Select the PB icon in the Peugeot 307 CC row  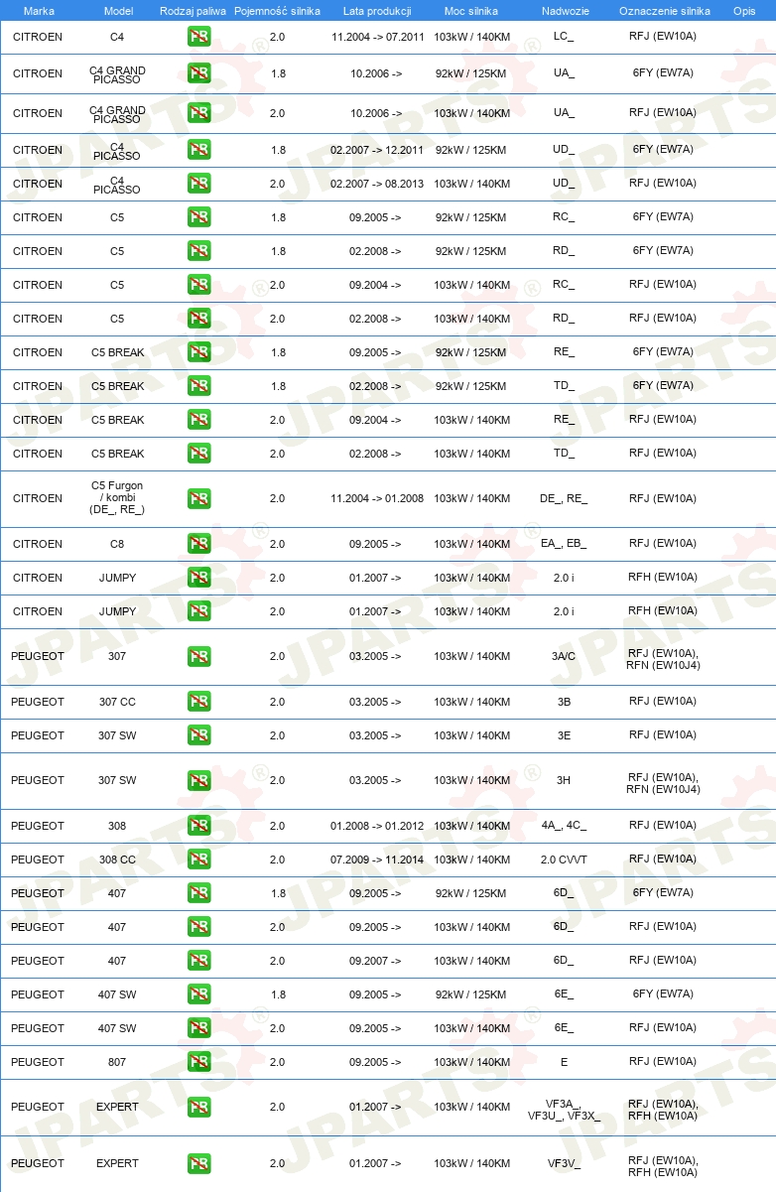199,702
